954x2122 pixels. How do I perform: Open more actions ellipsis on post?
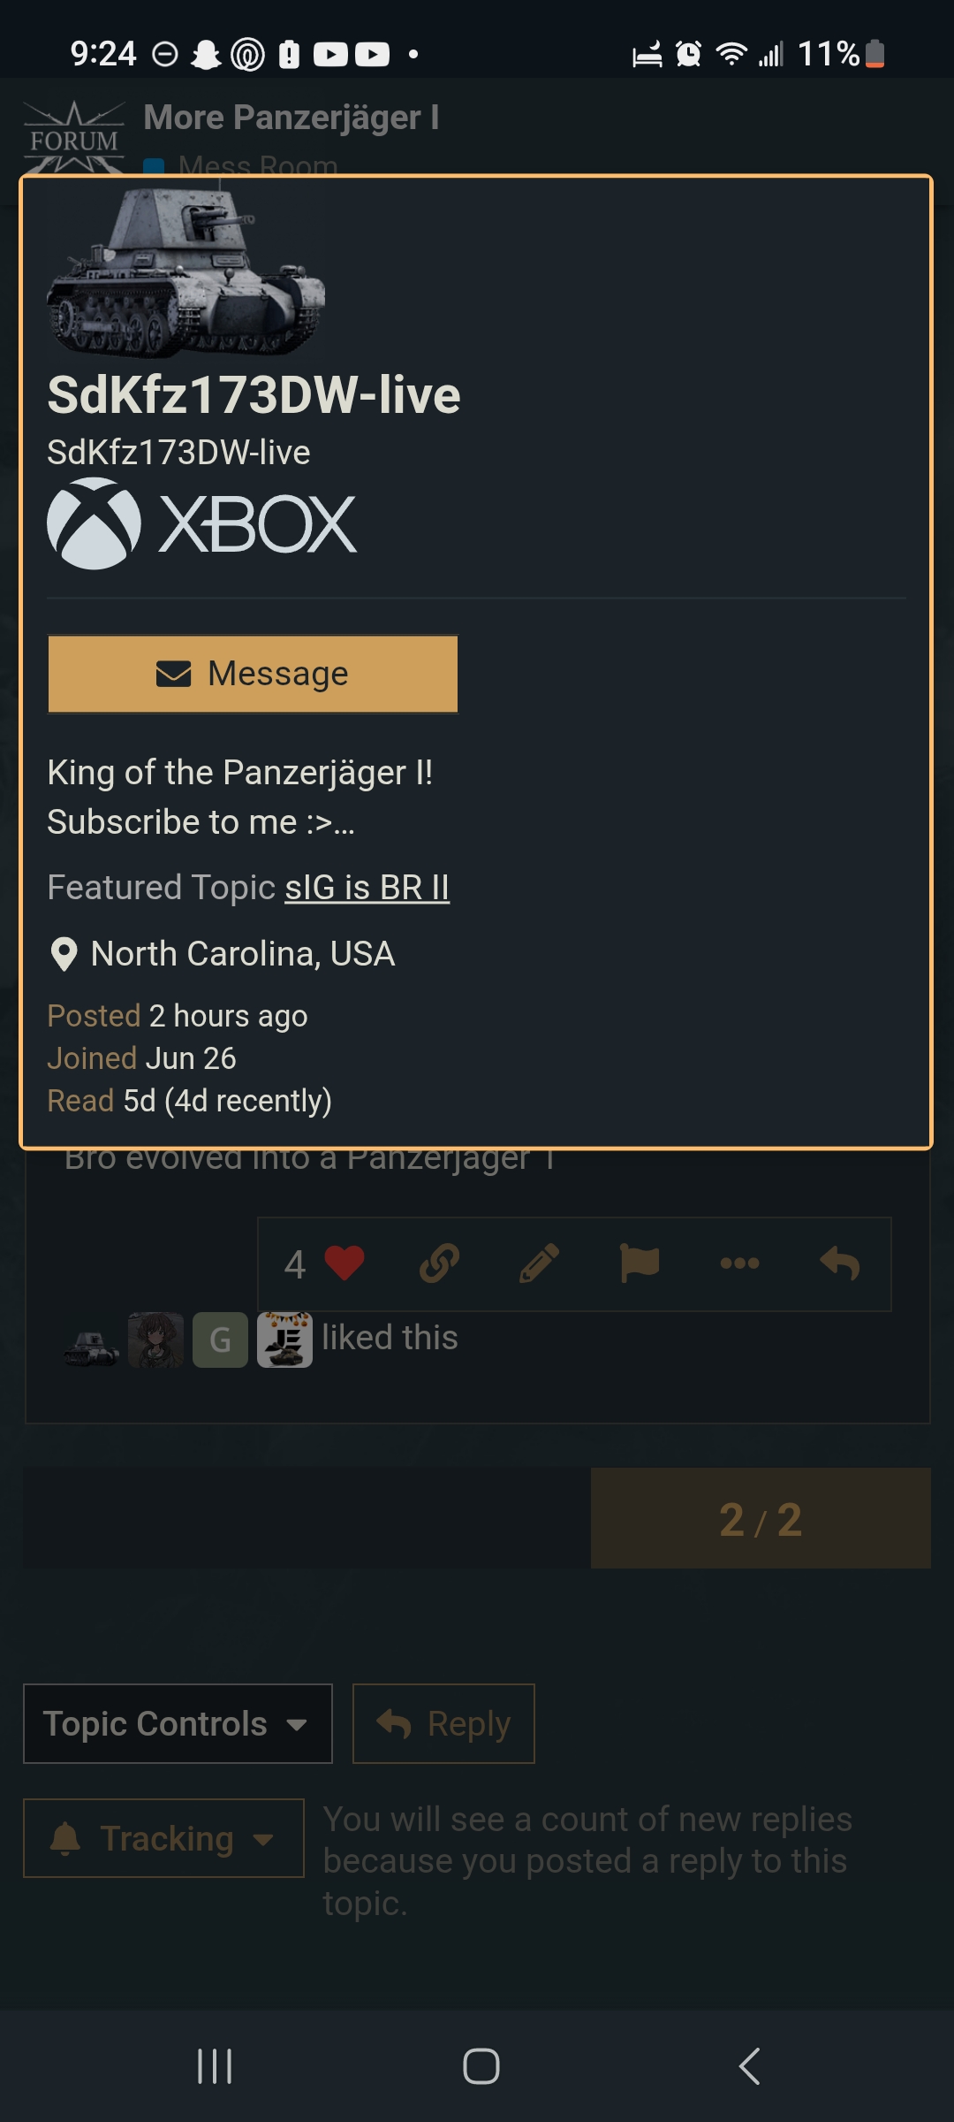click(x=740, y=1263)
